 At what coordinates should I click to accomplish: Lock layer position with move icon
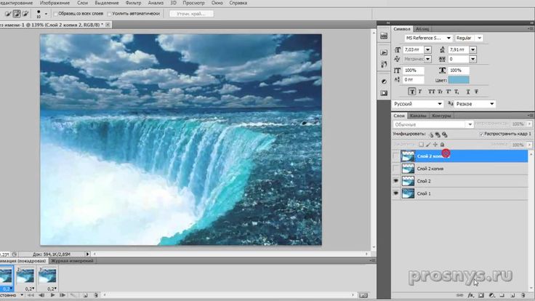(435, 145)
